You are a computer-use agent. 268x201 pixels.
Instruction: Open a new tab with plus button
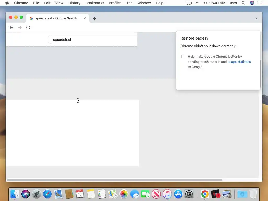pos(95,18)
